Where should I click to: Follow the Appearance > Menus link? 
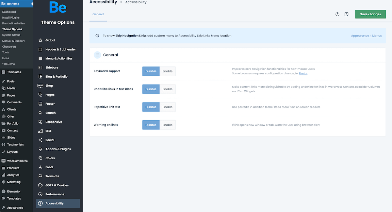pos(366,36)
